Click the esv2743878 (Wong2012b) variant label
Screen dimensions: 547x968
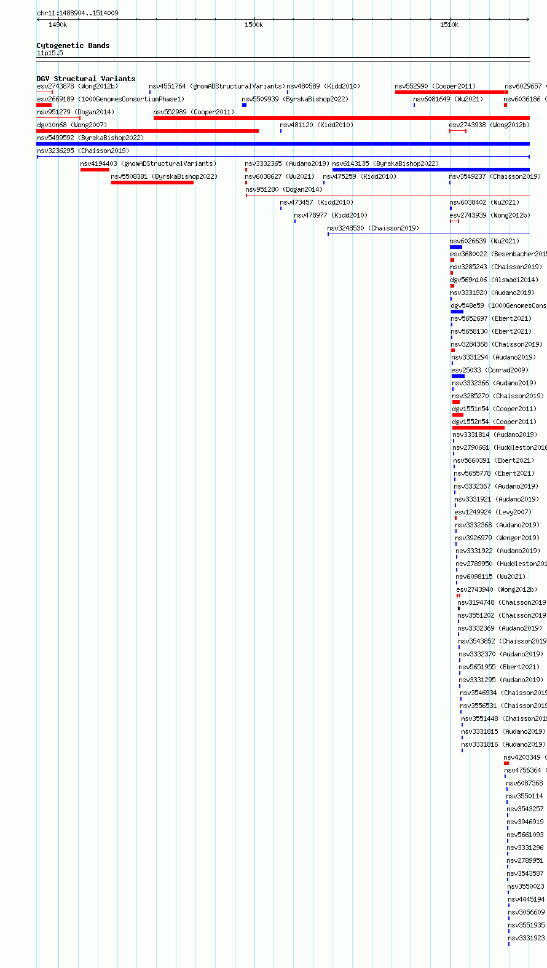77,86
